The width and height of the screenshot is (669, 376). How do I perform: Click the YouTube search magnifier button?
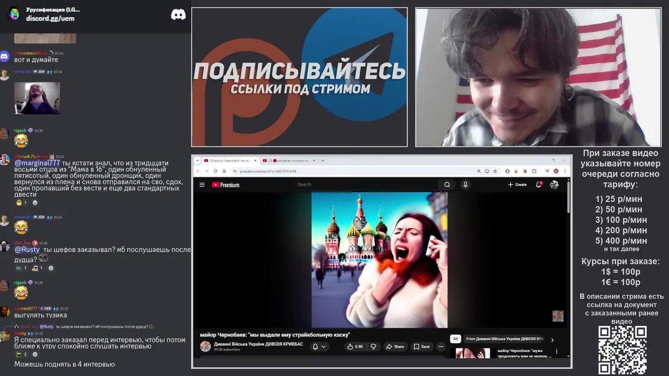pos(447,184)
